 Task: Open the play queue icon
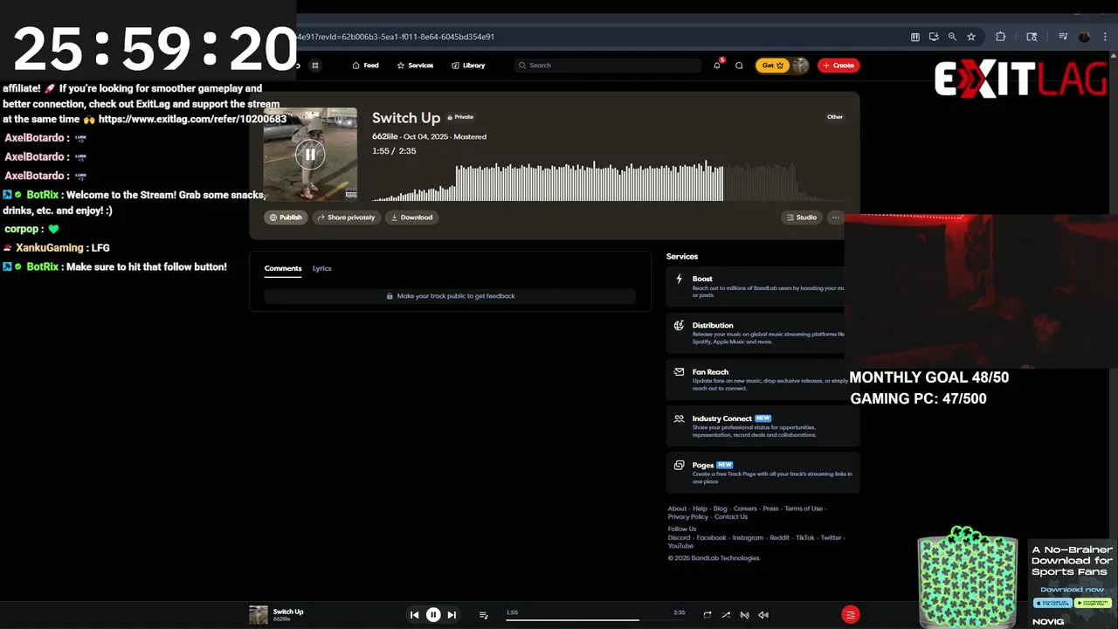coord(483,615)
